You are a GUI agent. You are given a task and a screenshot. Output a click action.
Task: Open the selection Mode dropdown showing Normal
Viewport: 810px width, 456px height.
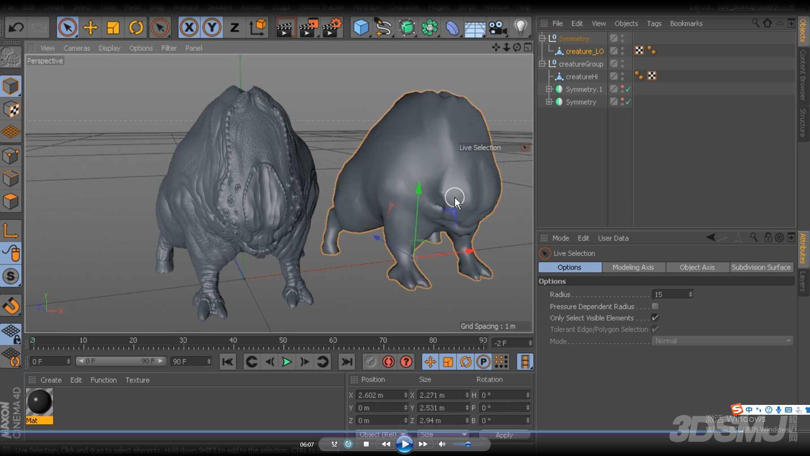pos(722,341)
